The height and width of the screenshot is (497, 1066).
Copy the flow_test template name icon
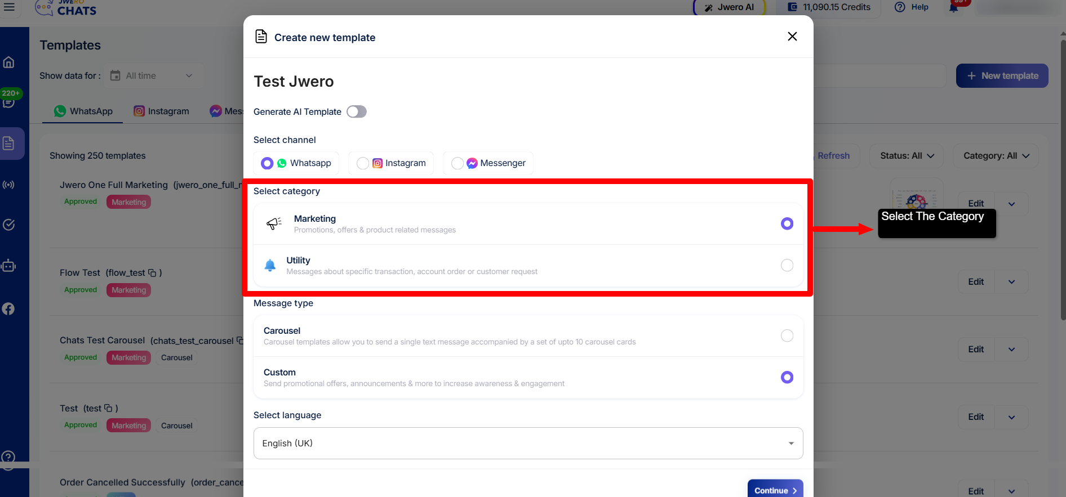(x=152, y=273)
